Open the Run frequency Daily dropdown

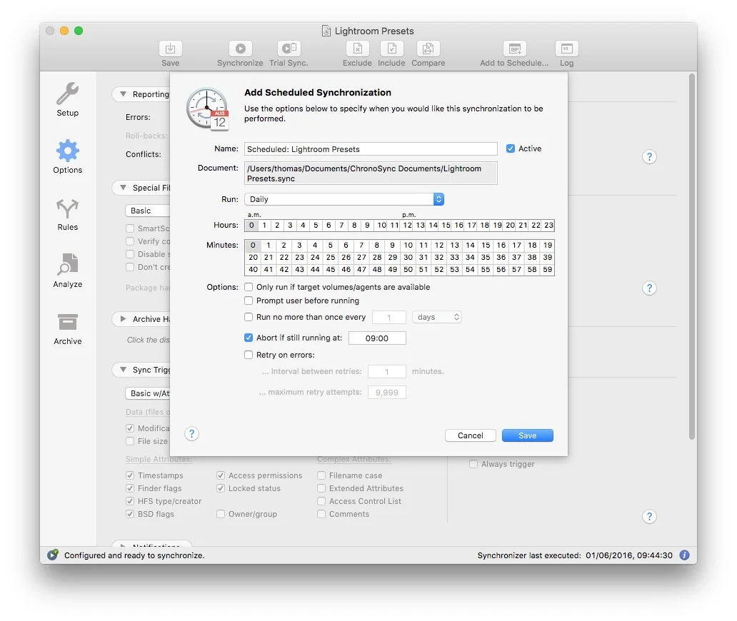tap(344, 199)
